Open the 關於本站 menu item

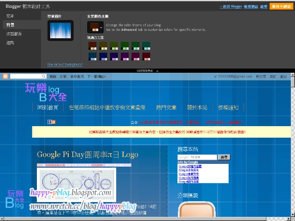pyautogui.click(x=197, y=107)
